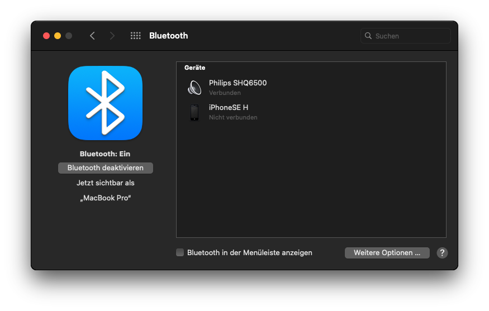Click the large blue Bluetooth logo
Image resolution: width=489 pixels, height=311 pixels.
(x=106, y=103)
